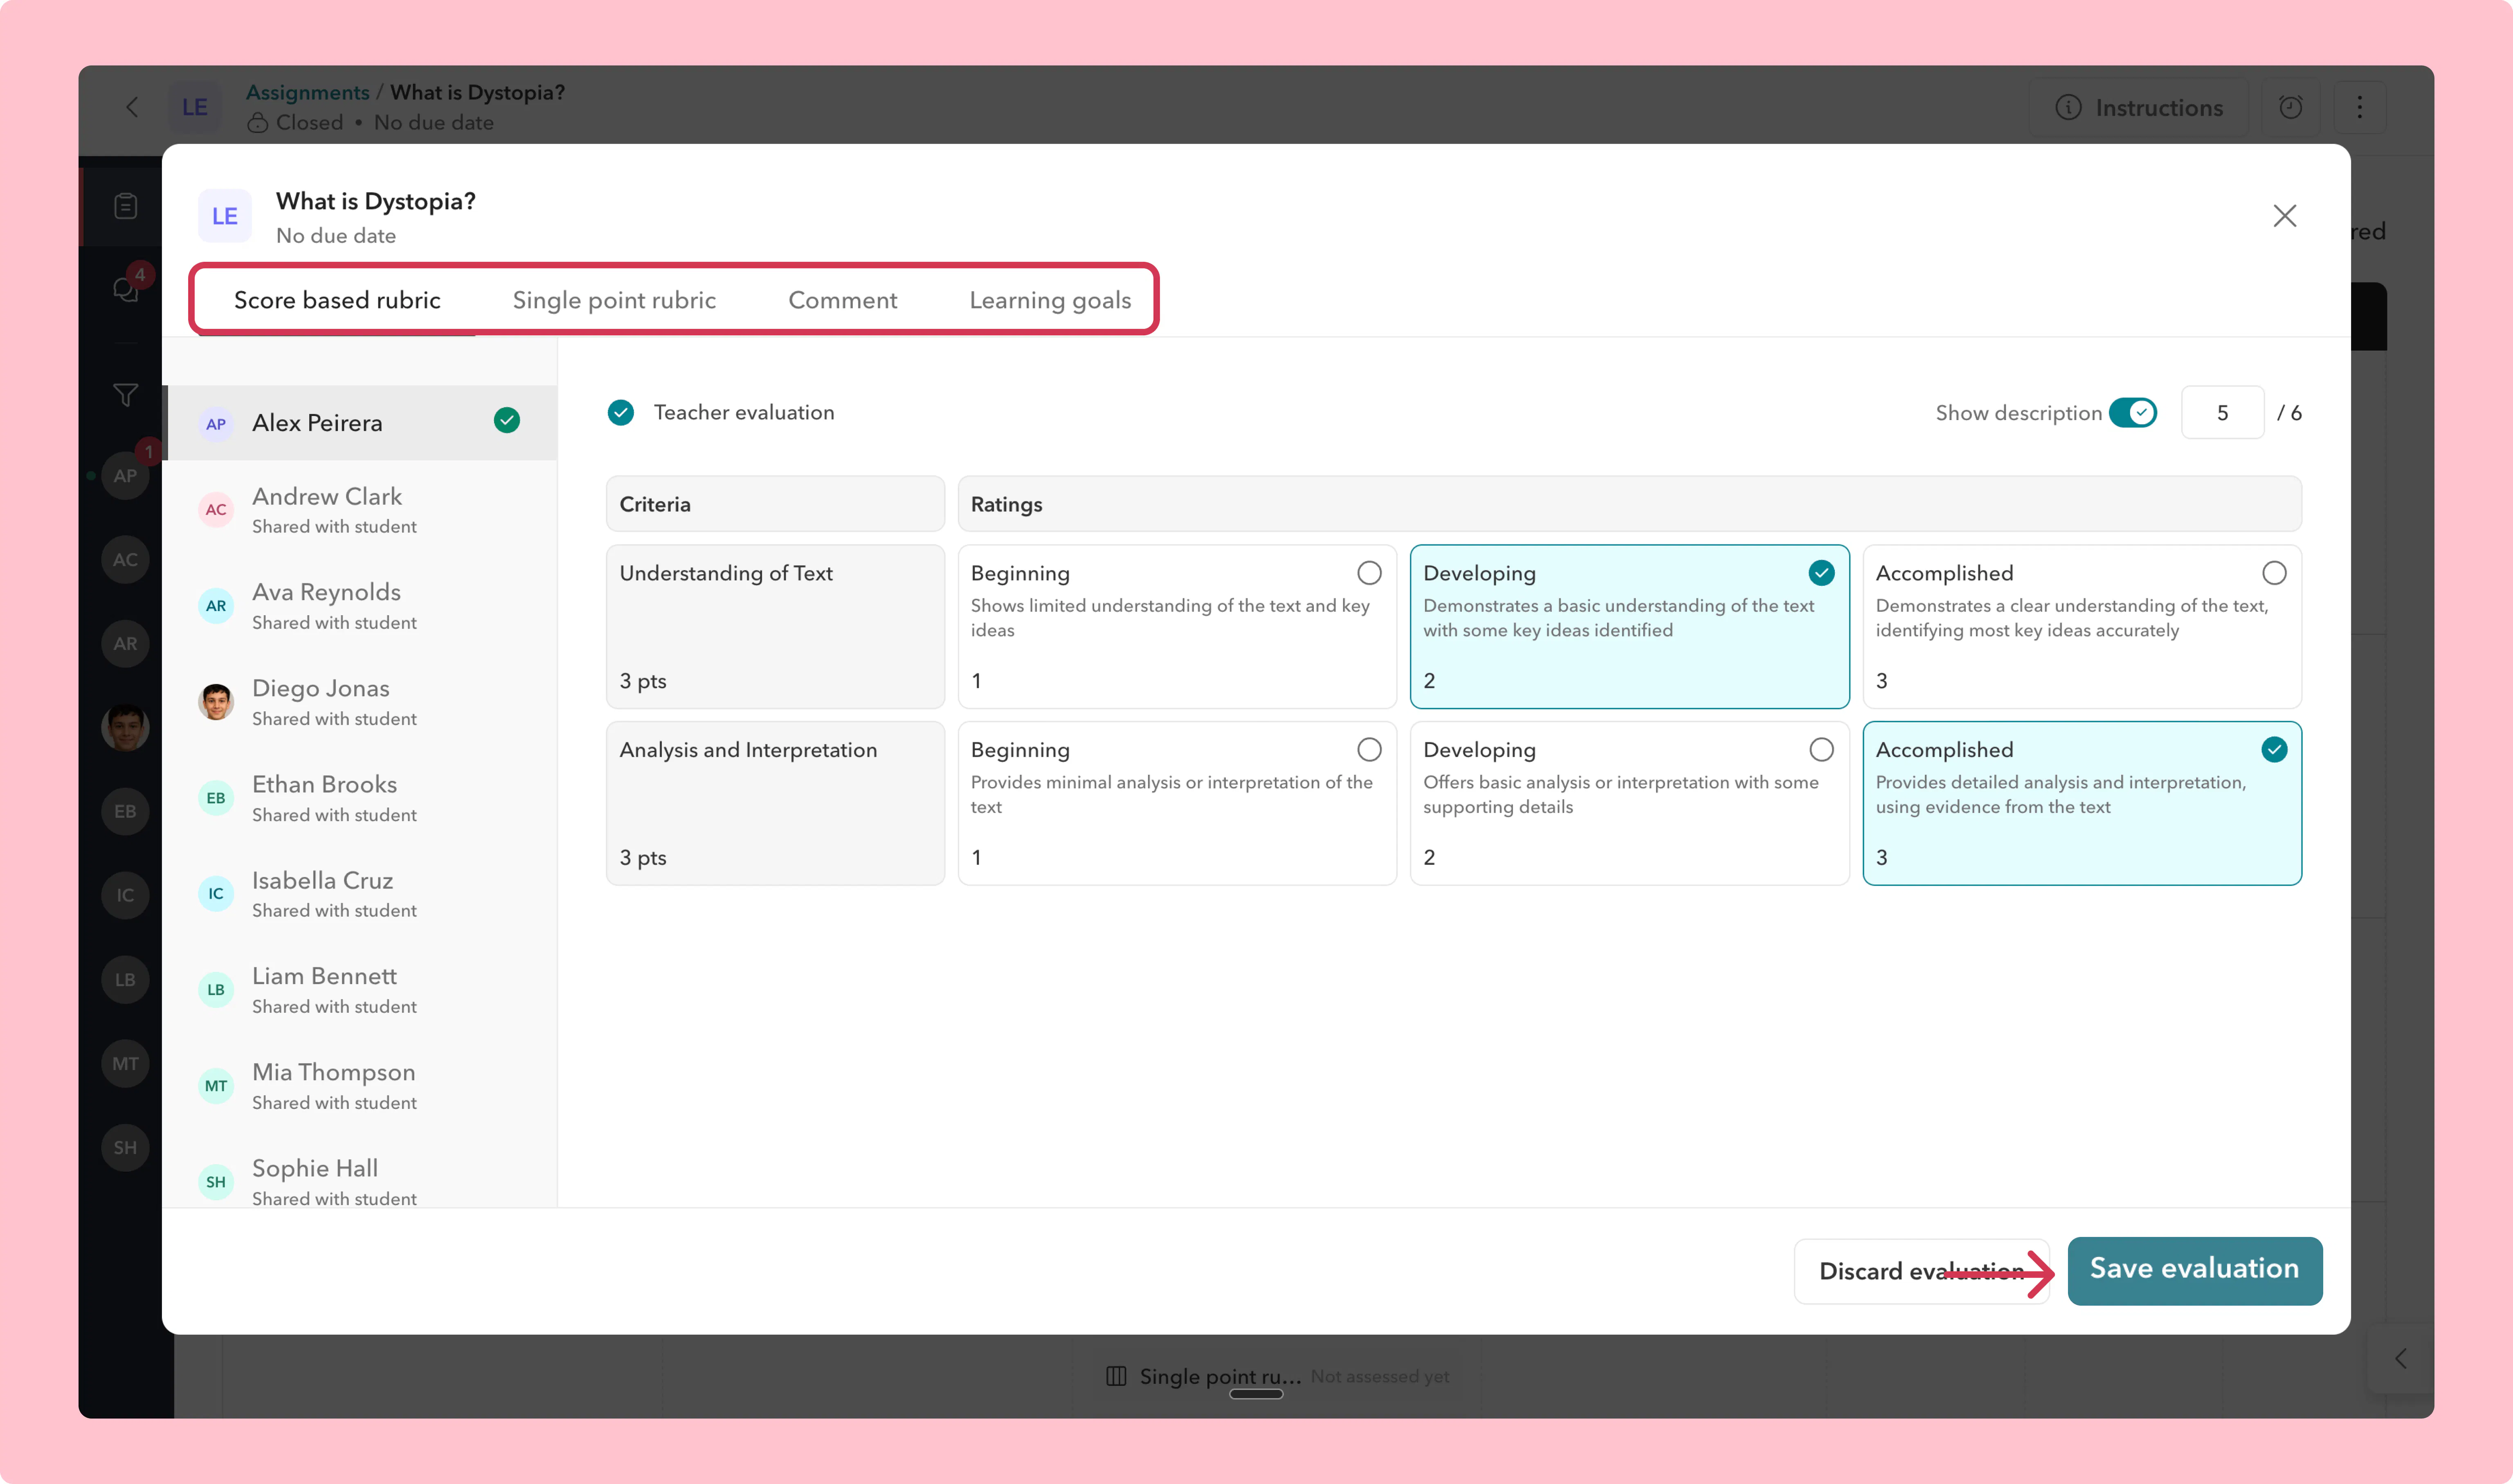Open the Learning goals tab
The width and height of the screenshot is (2513, 1484).
pyautogui.click(x=1050, y=300)
